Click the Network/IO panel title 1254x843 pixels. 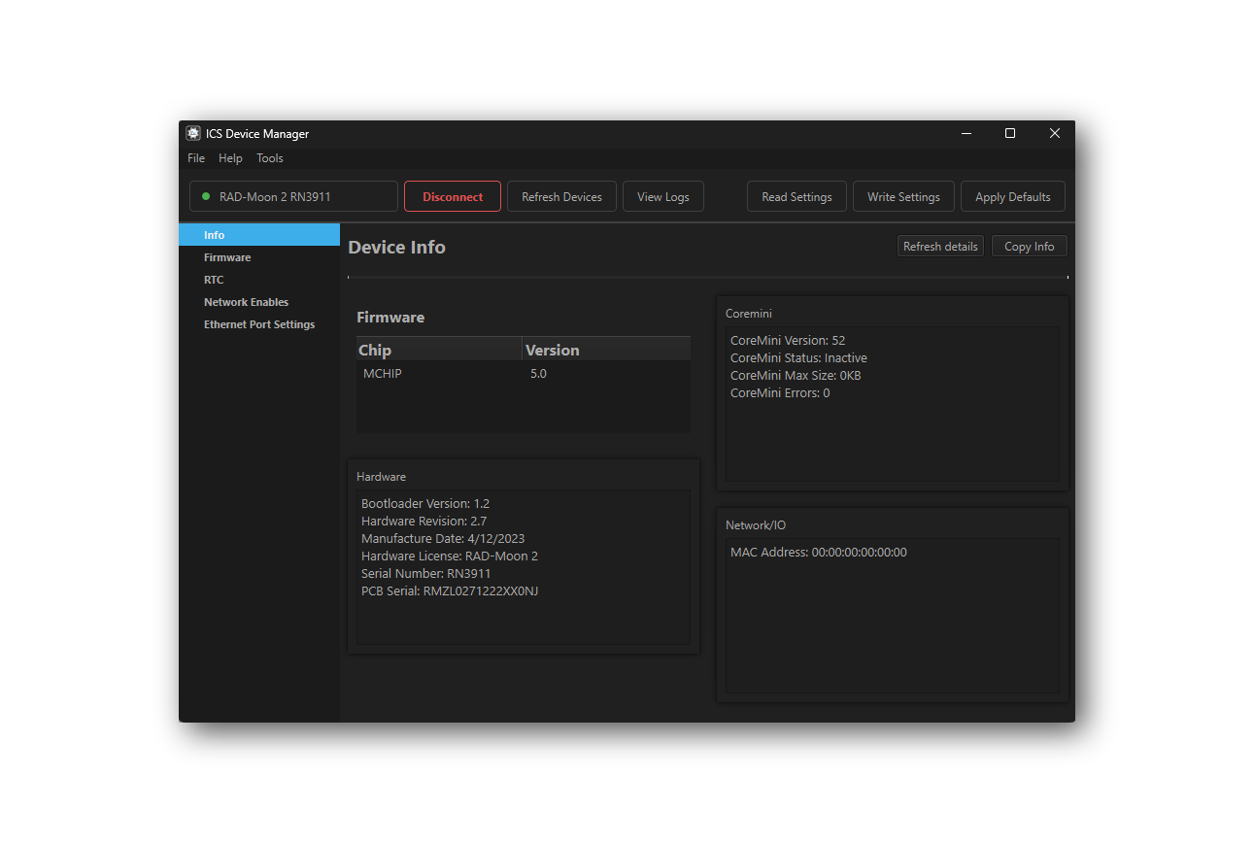pyautogui.click(x=756, y=525)
